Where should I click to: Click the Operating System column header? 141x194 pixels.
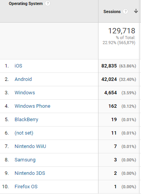tap(26, 3)
